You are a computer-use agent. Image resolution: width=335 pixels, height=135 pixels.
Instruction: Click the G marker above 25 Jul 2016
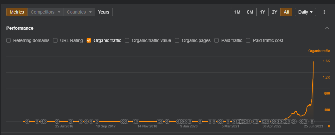(x=57, y=121)
